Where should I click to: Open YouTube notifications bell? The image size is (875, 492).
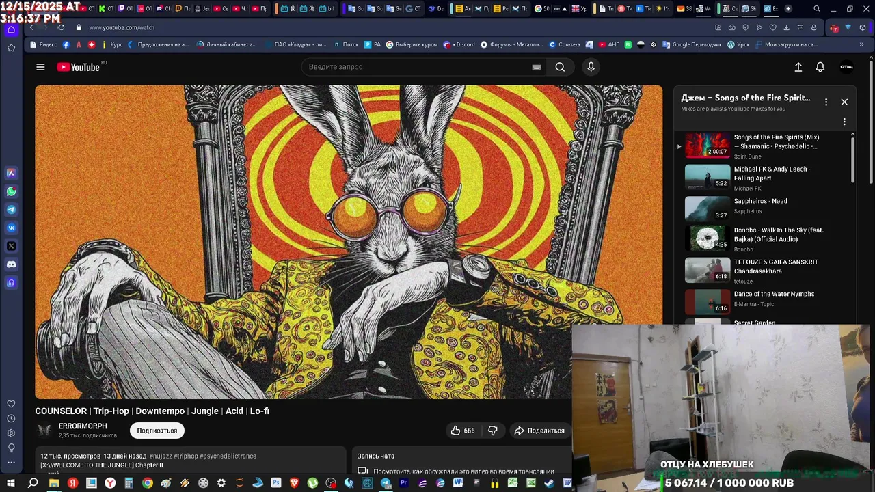click(820, 67)
